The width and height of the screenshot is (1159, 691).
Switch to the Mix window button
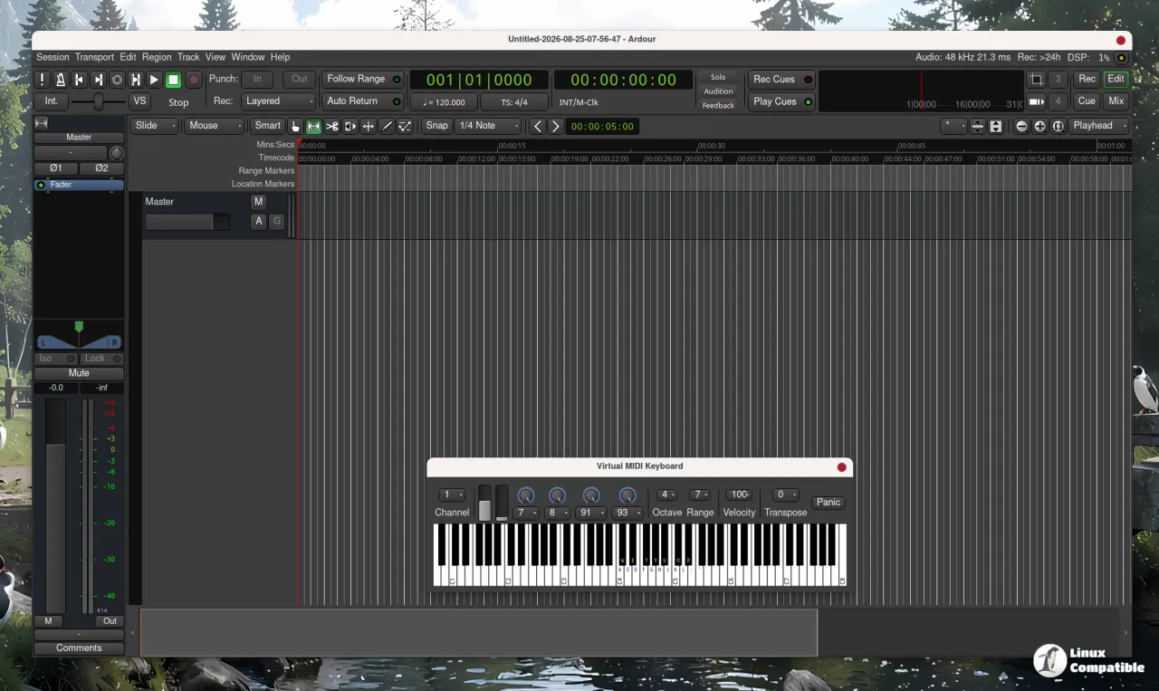tap(1116, 101)
